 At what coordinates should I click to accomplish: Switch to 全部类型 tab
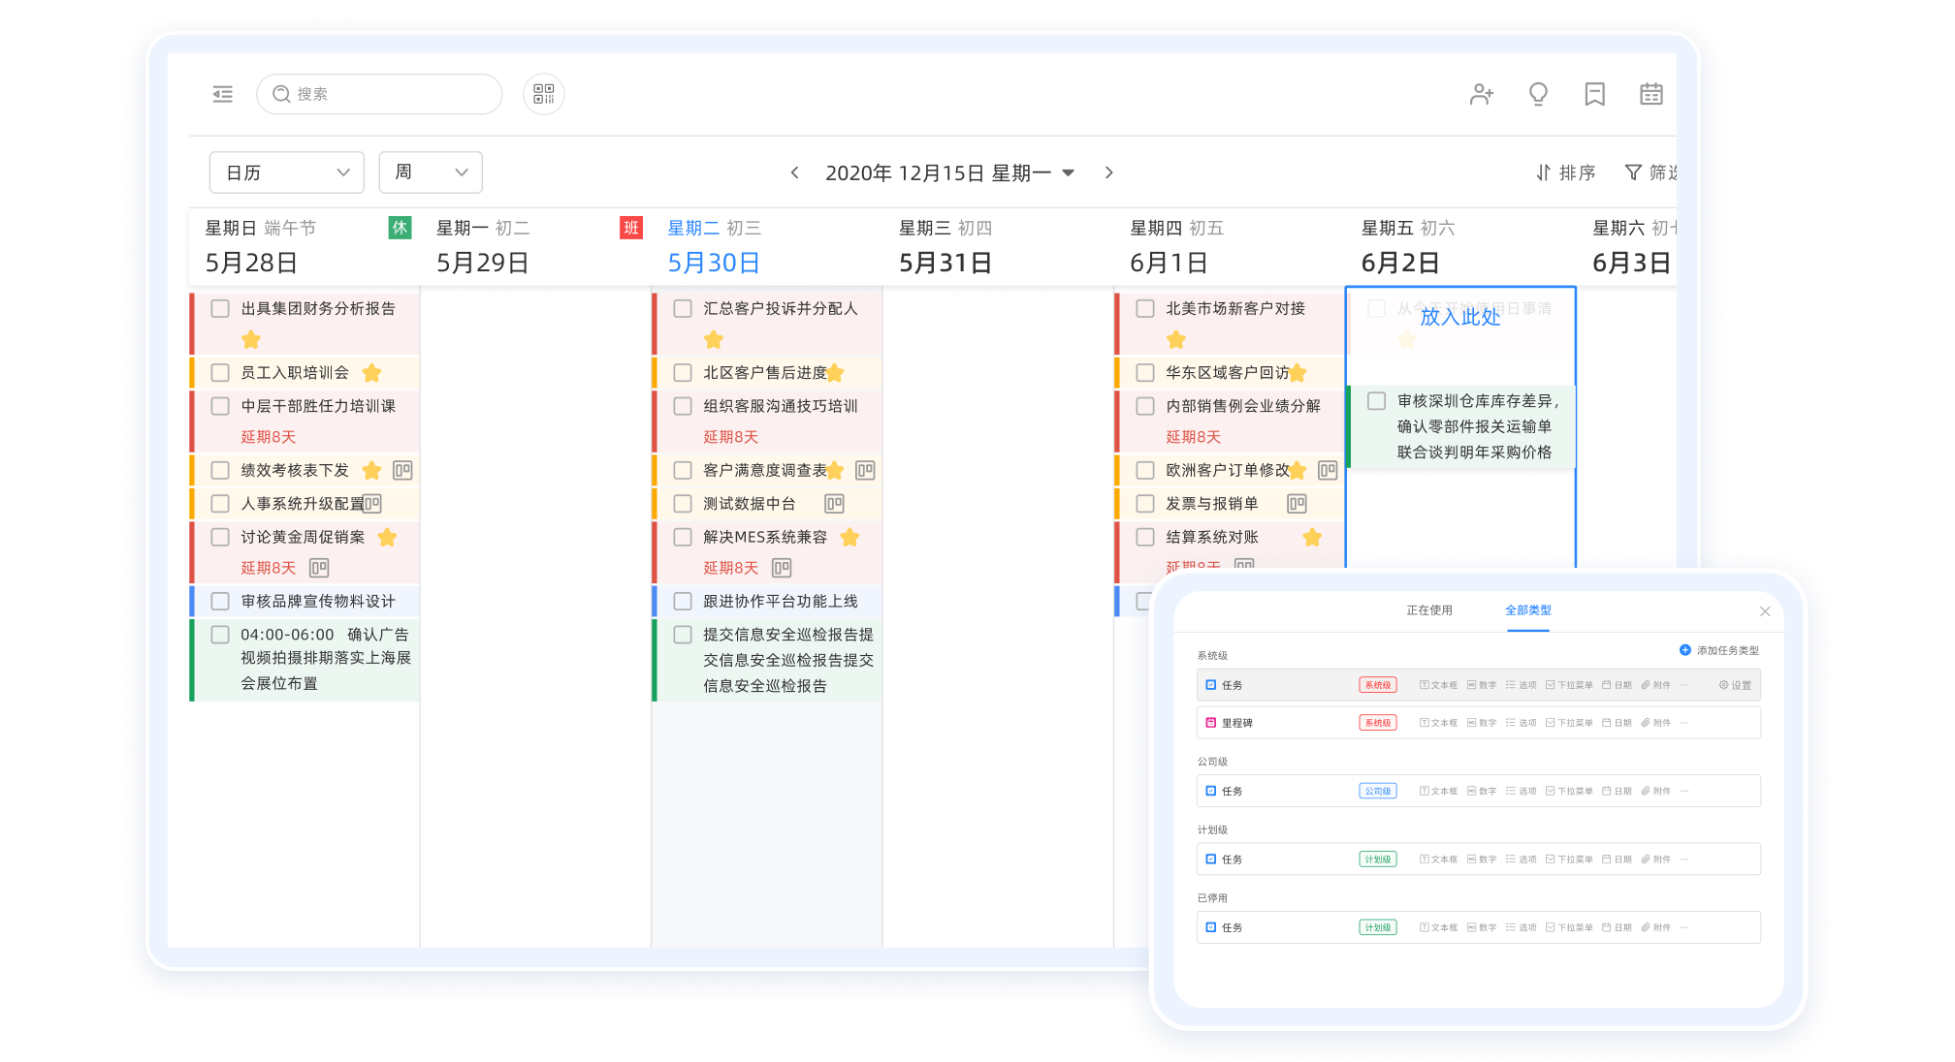click(1528, 610)
